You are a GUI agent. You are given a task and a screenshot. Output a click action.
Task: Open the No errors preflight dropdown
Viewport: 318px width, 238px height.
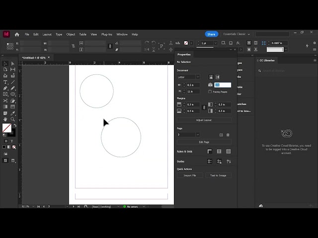[144, 206]
